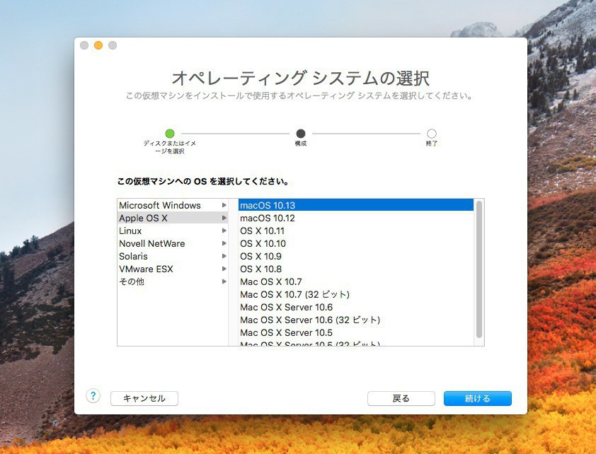Click the 続ける button

477,398
